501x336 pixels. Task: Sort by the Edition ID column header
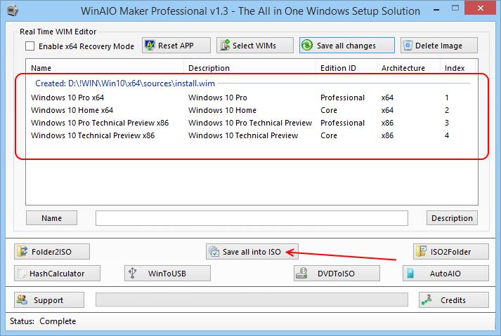tap(346, 68)
